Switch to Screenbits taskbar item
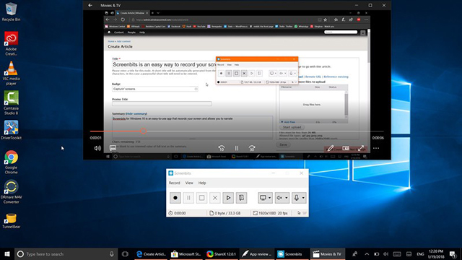Viewport: 462px width, 260px height. (x=292, y=253)
